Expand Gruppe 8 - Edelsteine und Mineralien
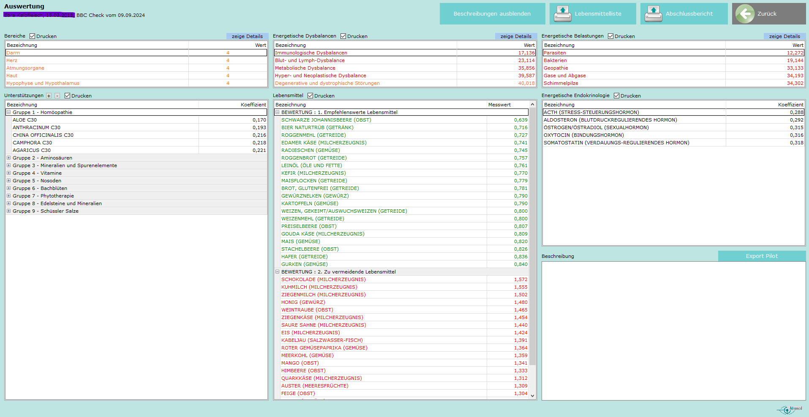The width and height of the screenshot is (809, 417). coord(8,203)
